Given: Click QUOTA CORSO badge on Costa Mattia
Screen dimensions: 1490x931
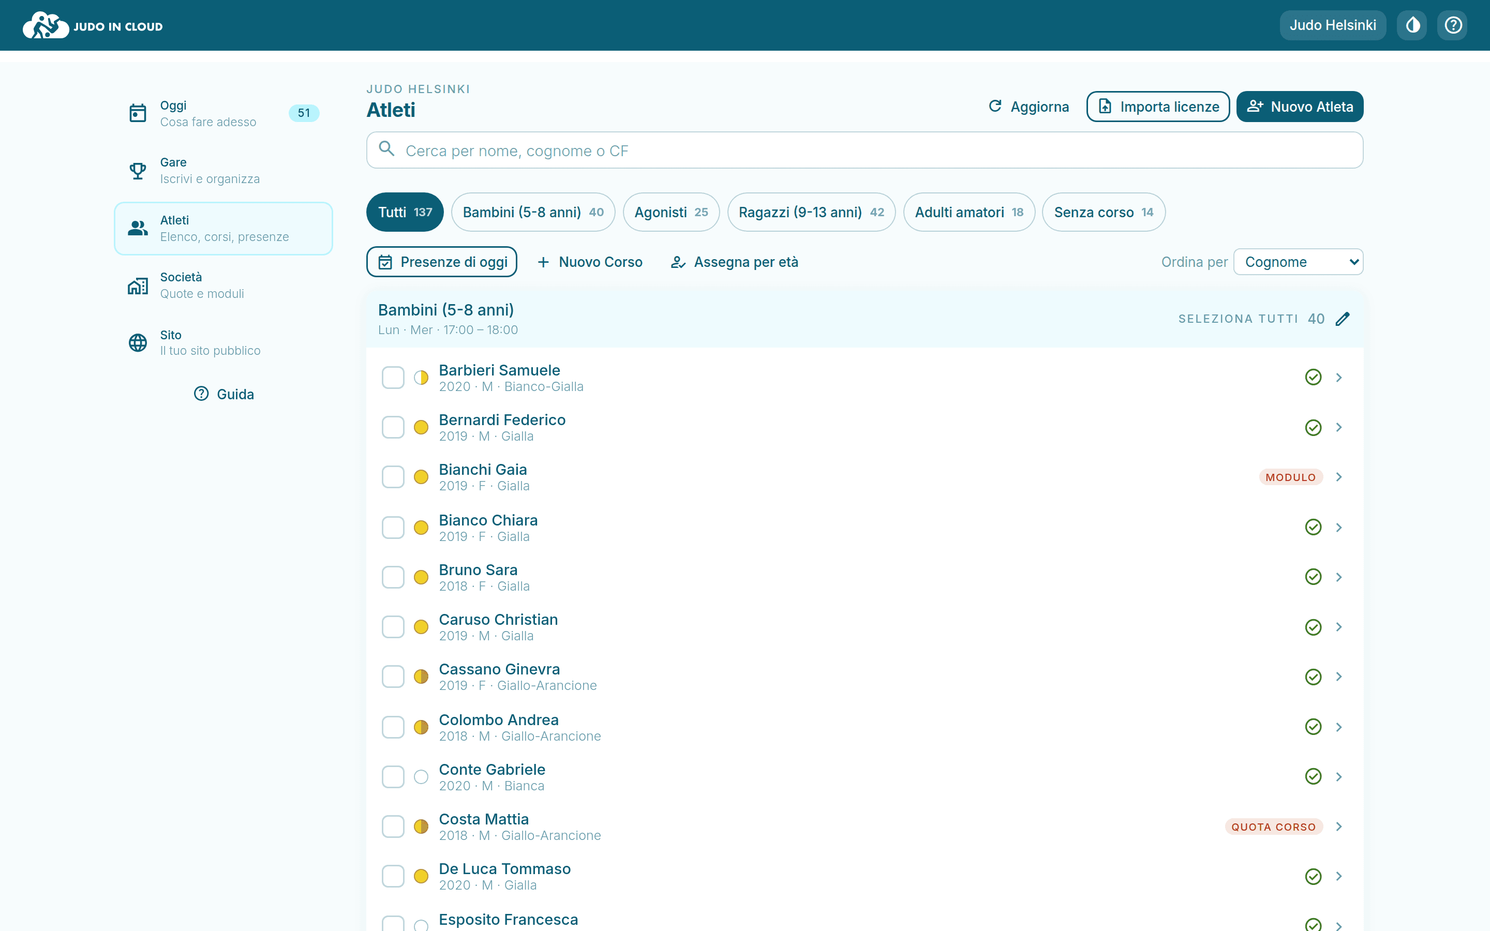Looking at the screenshot, I should coord(1273,827).
